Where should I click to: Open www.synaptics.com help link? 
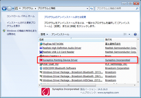108,93
